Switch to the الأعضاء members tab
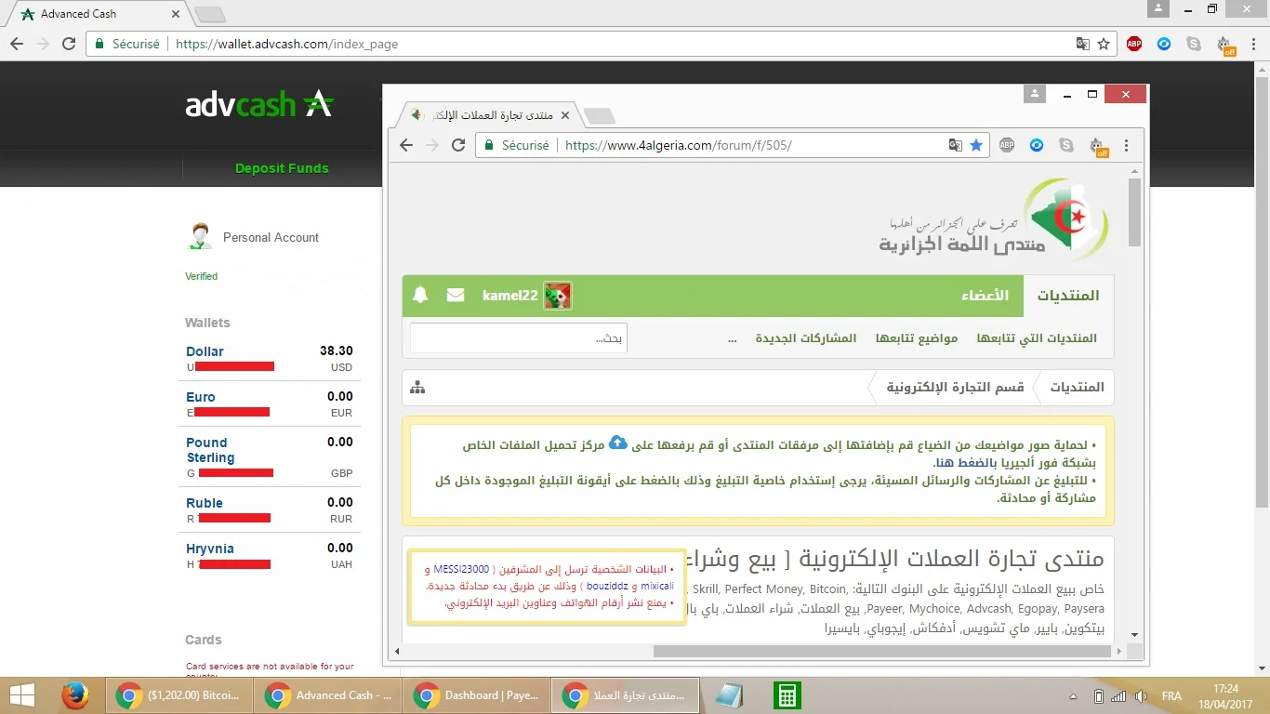This screenshot has width=1270, height=714. click(985, 296)
